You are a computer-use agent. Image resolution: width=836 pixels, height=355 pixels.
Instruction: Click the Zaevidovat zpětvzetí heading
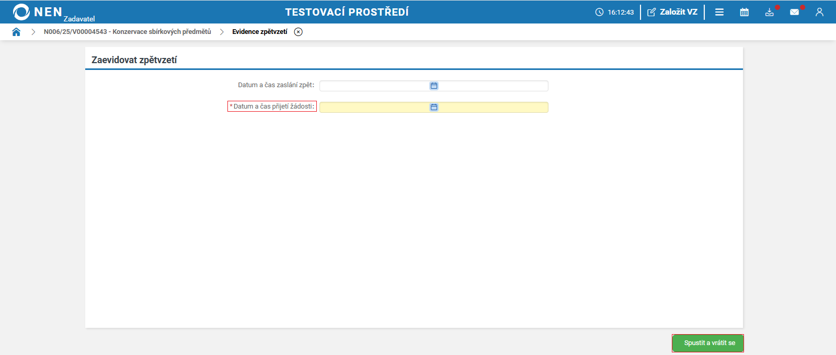pos(134,60)
